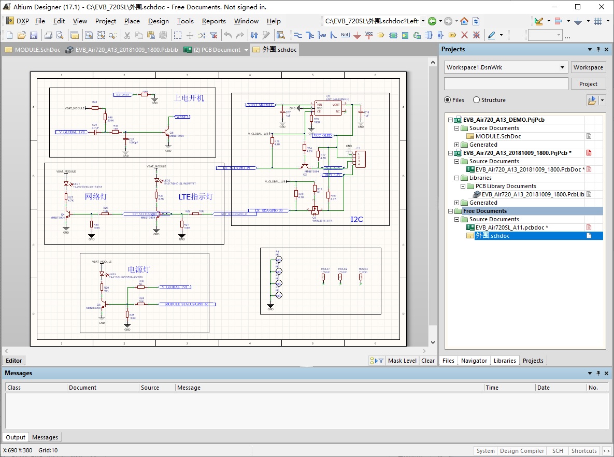Save the active document
Image resolution: width=614 pixels, height=457 pixels.
click(34, 35)
